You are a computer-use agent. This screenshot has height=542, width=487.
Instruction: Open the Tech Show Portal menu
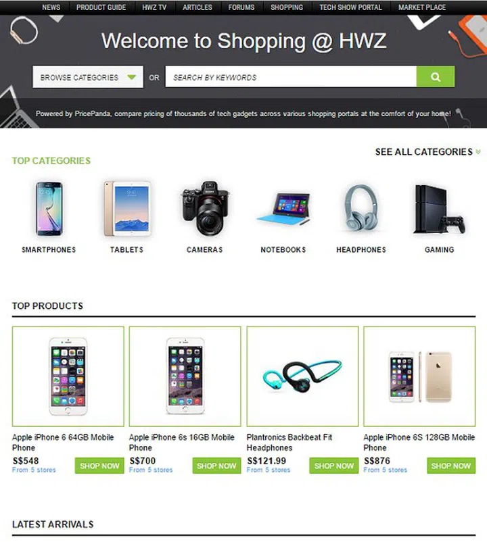coord(351,7)
